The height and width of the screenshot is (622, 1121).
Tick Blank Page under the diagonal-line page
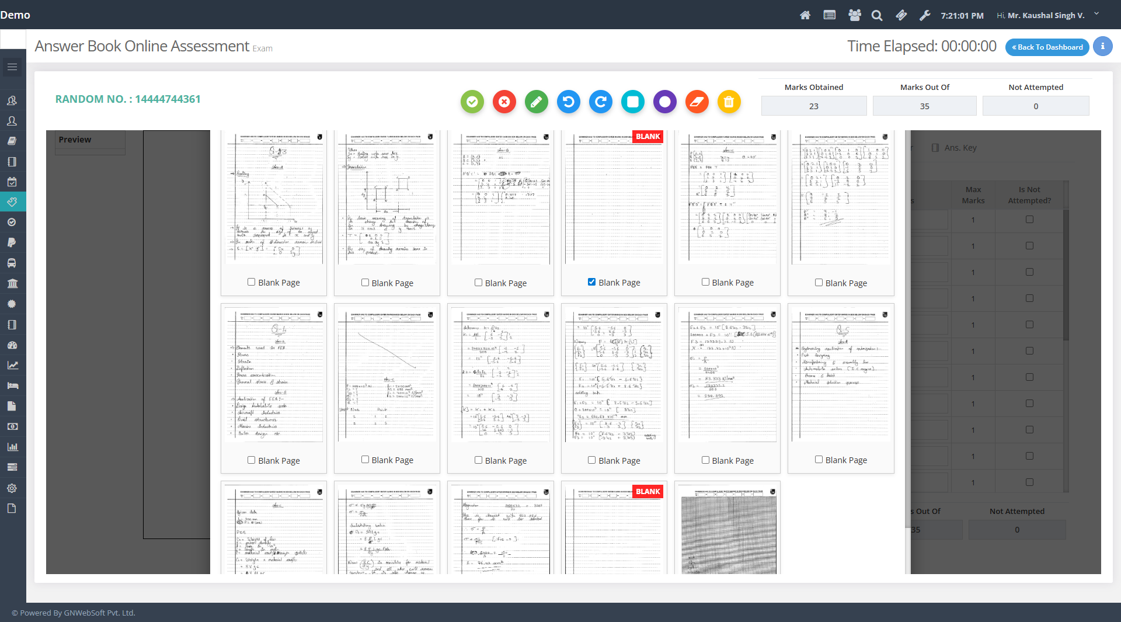365,460
